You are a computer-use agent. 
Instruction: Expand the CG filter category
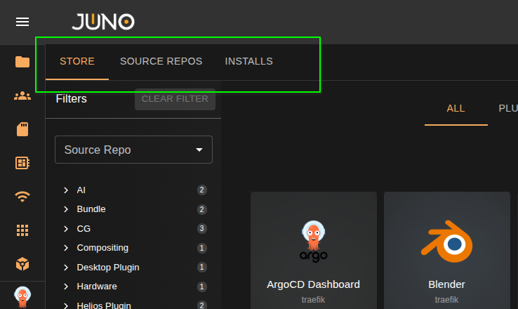(66, 229)
